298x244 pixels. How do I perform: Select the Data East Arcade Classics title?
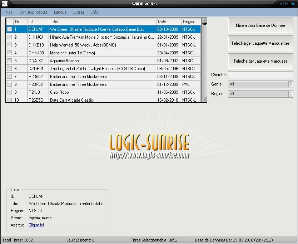click(x=73, y=100)
